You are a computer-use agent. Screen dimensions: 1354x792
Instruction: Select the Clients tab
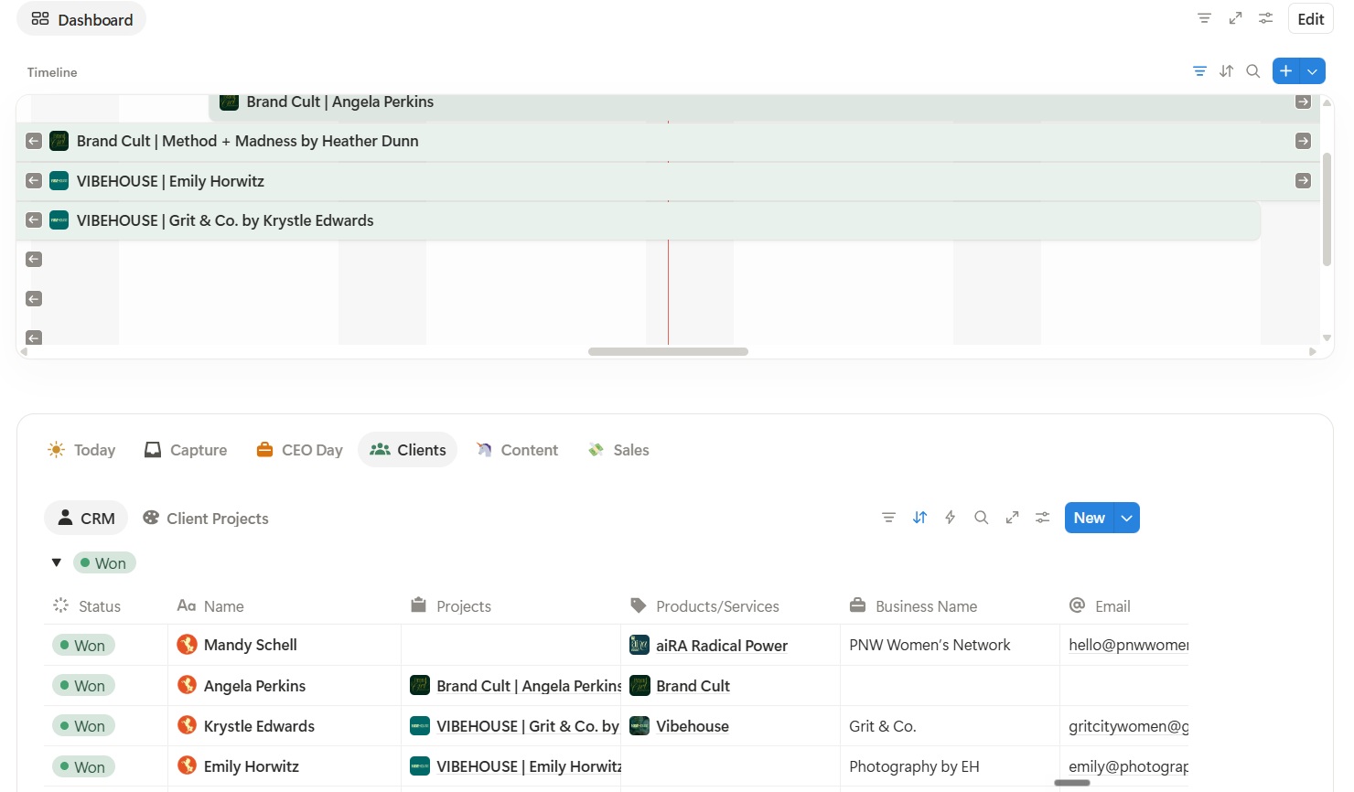click(408, 450)
